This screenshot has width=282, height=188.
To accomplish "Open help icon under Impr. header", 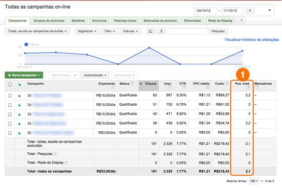I will (x=170, y=87).
